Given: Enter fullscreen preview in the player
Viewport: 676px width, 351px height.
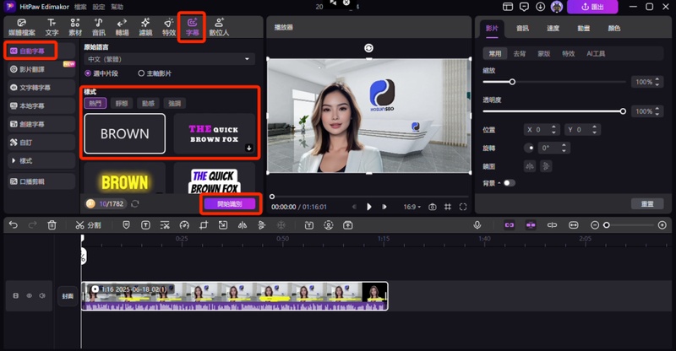Looking at the screenshot, I should [x=462, y=207].
